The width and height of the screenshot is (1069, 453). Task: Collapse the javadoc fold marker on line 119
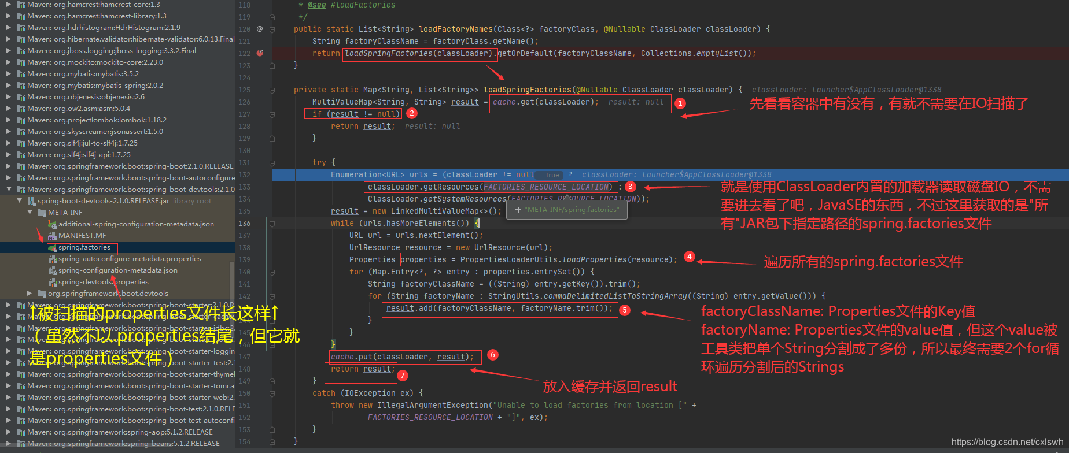pyautogui.click(x=272, y=17)
